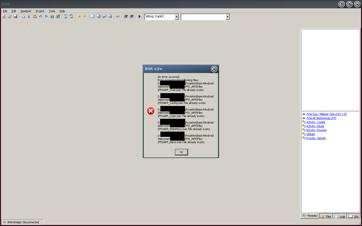Switch to the Files tab
The width and height of the screenshot is (362, 226).
point(326,216)
